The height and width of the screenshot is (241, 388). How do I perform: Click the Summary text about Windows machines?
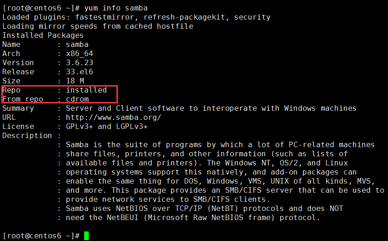tap(211, 108)
